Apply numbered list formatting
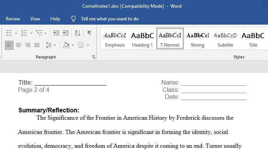 [x=24, y=33]
